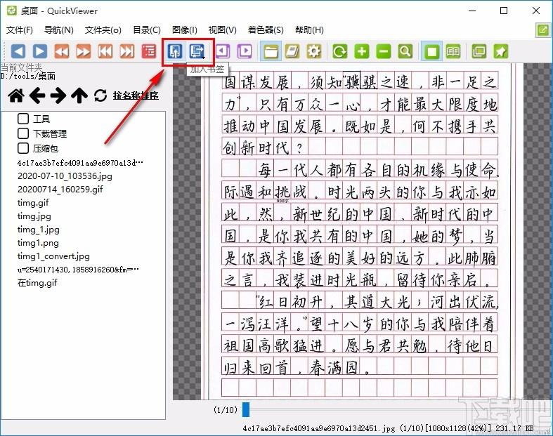Click the home folder icon
The width and height of the screenshot is (553, 436).
tap(16, 95)
